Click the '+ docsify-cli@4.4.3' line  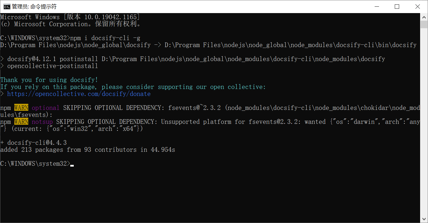(x=34, y=143)
